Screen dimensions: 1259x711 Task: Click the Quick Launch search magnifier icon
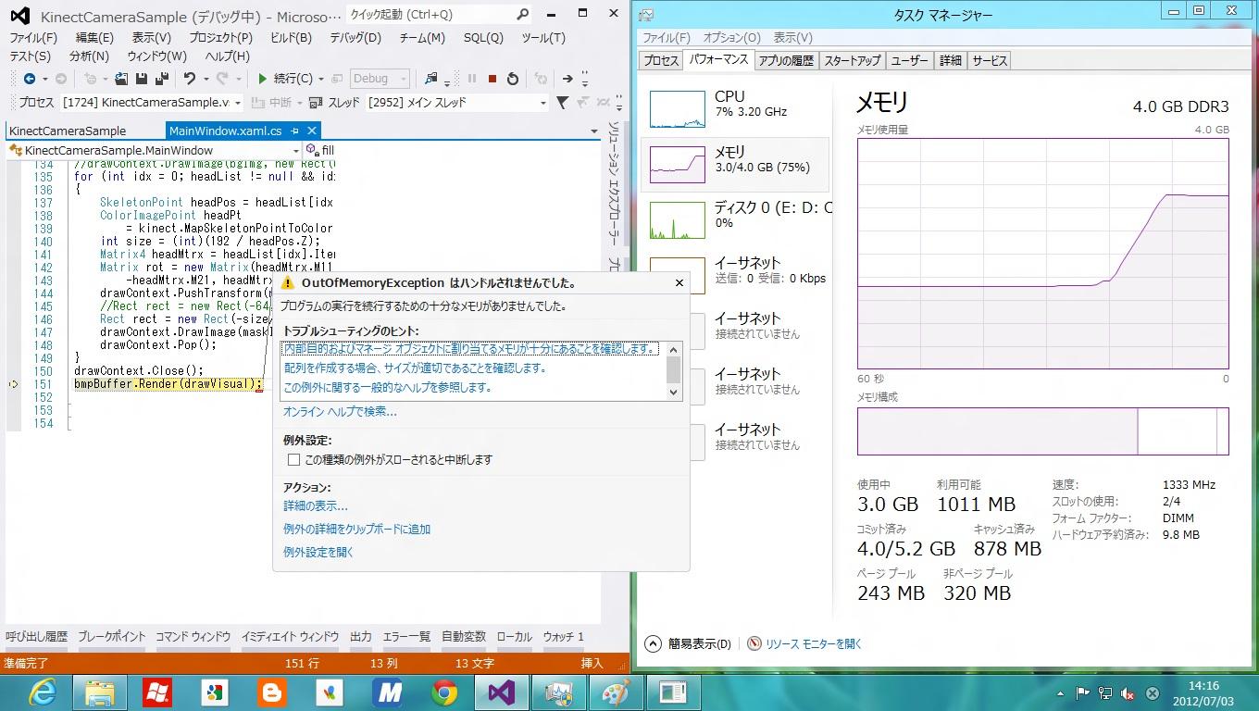click(523, 15)
